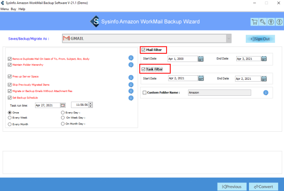This screenshot has height=191, width=284.
Task: Decrease task run time with spinner down
Action: [91, 106]
